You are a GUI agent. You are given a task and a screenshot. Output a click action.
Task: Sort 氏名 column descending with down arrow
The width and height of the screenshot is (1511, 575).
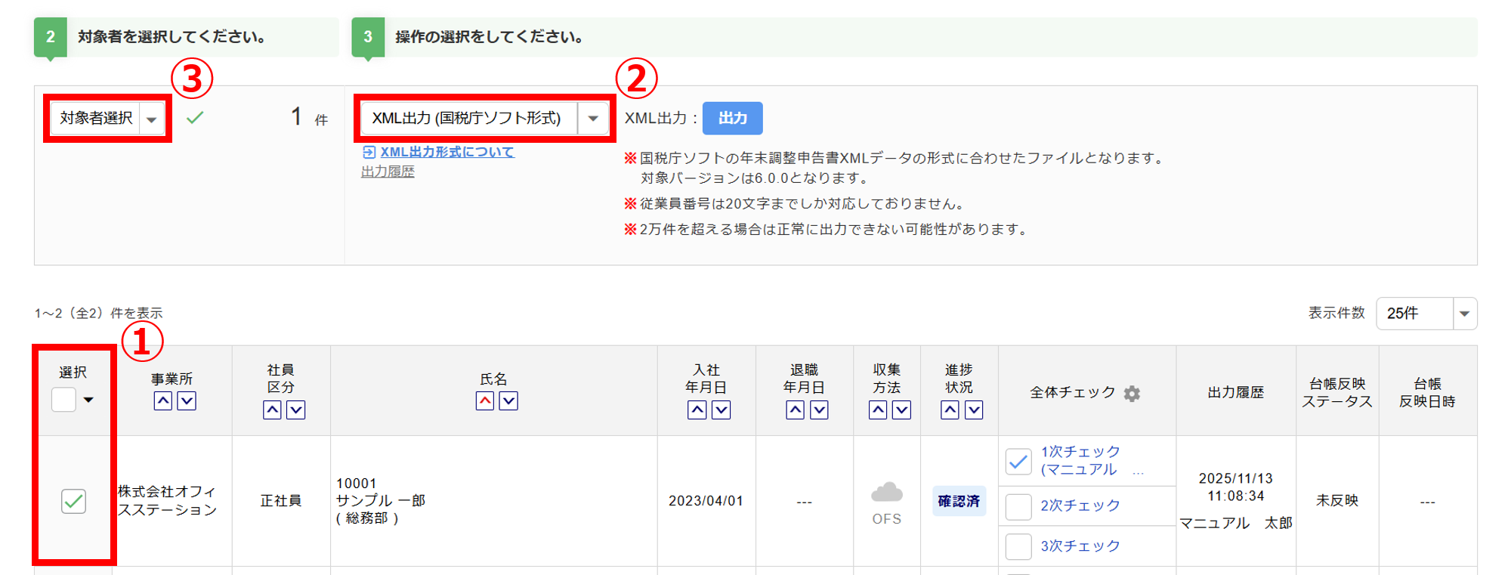pos(508,401)
